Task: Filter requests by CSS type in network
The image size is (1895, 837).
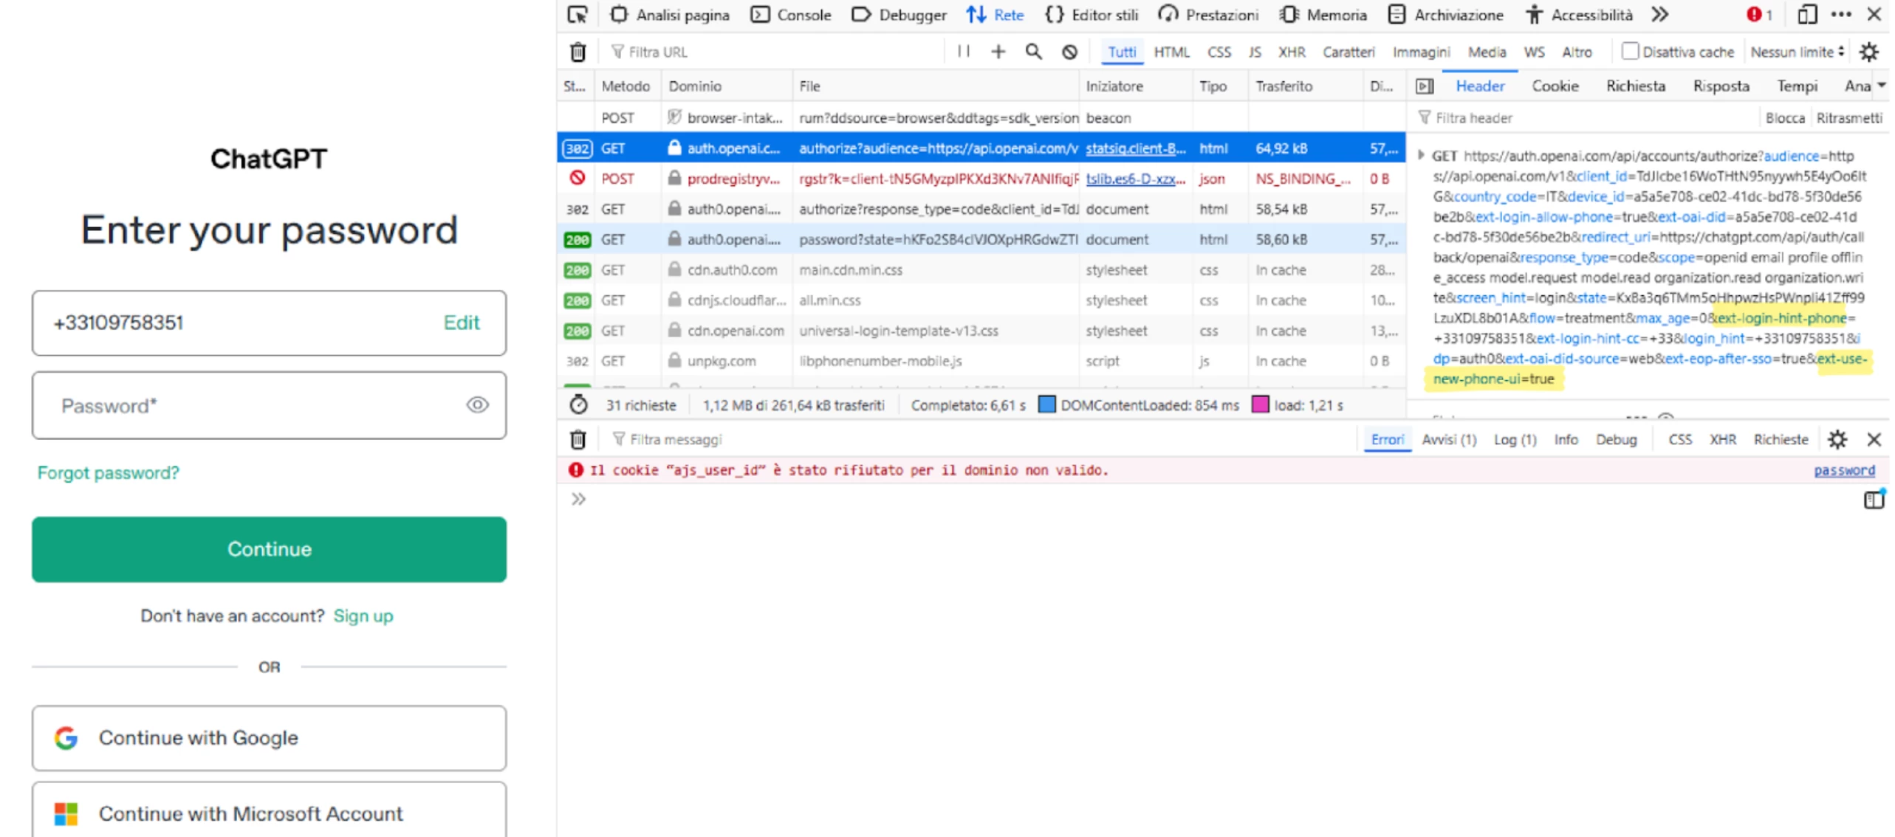Action: coord(1219,52)
